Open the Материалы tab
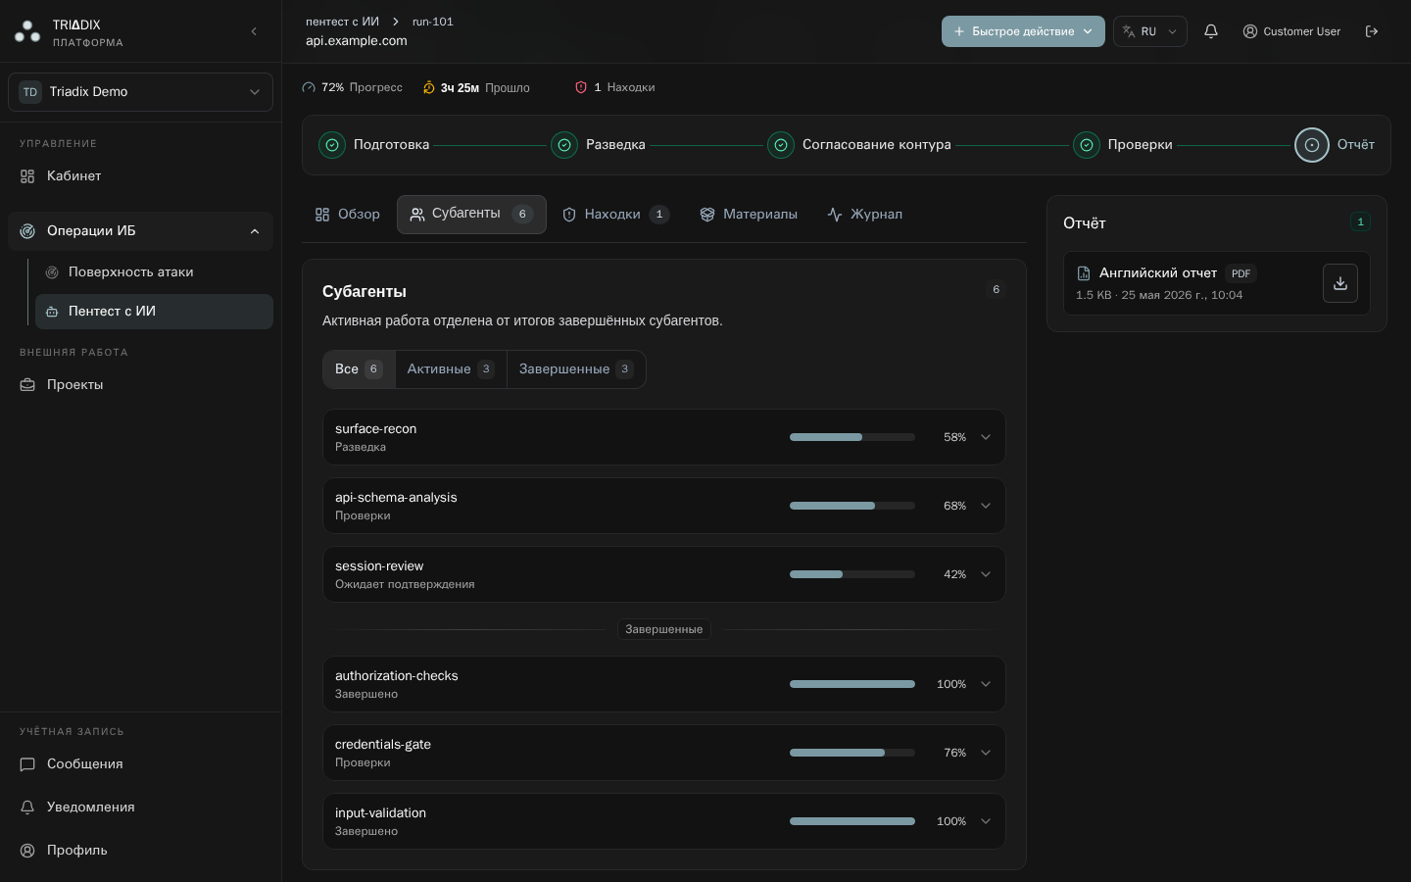This screenshot has width=1411, height=882. (749, 215)
